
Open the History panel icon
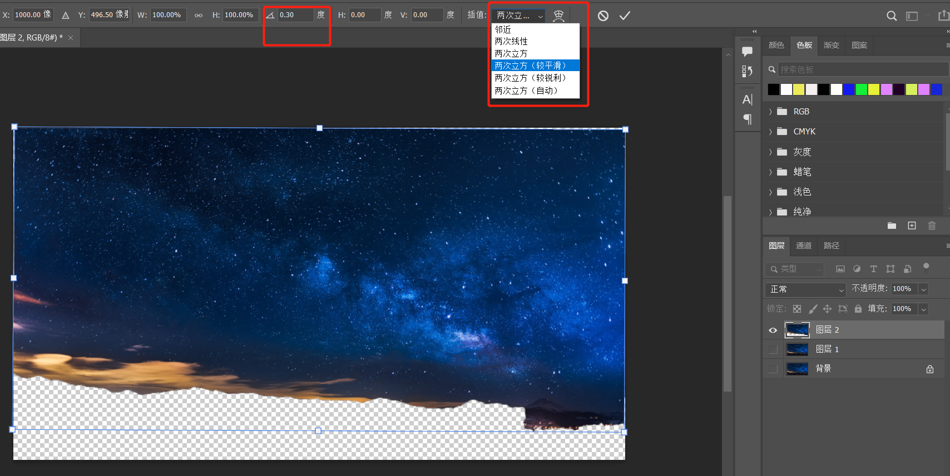[747, 71]
